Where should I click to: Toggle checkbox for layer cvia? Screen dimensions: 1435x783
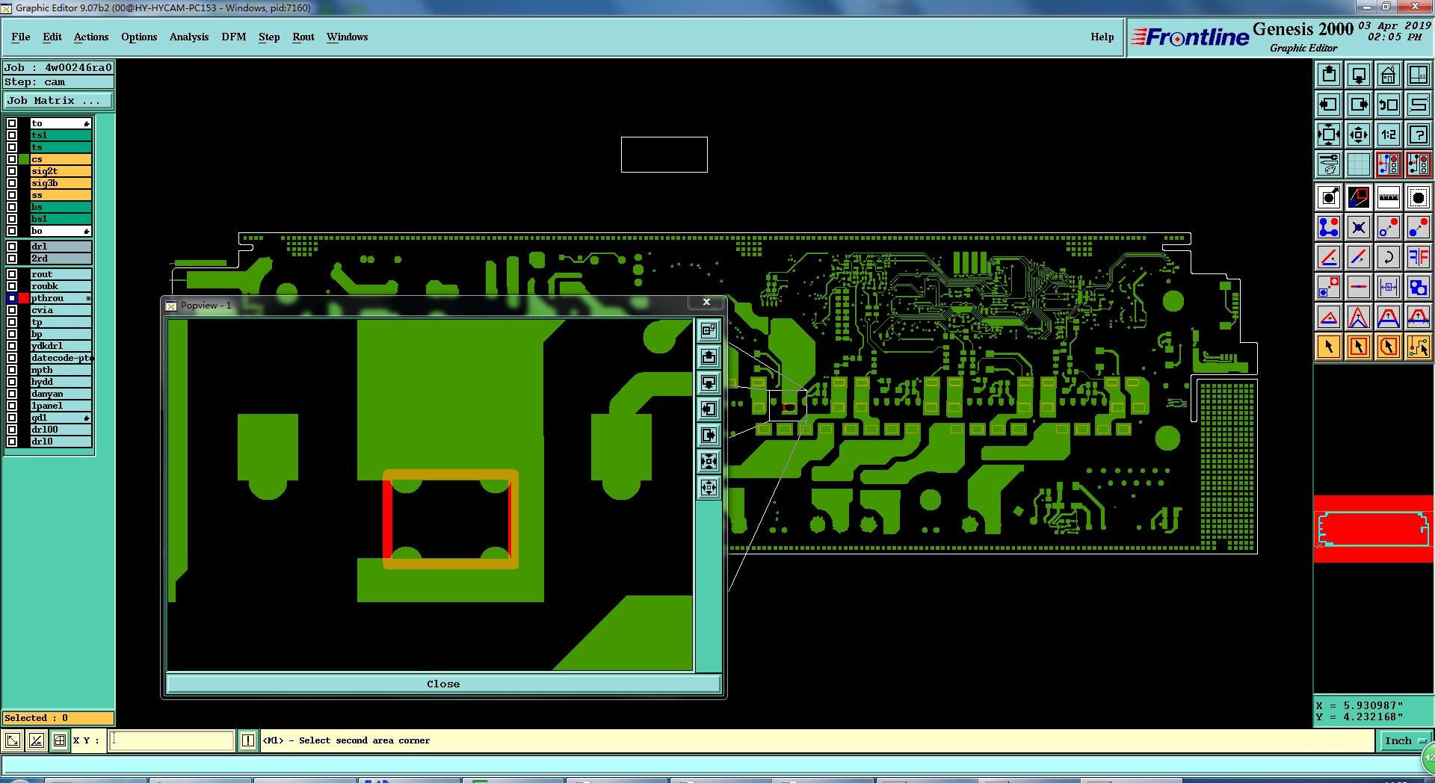pos(12,310)
